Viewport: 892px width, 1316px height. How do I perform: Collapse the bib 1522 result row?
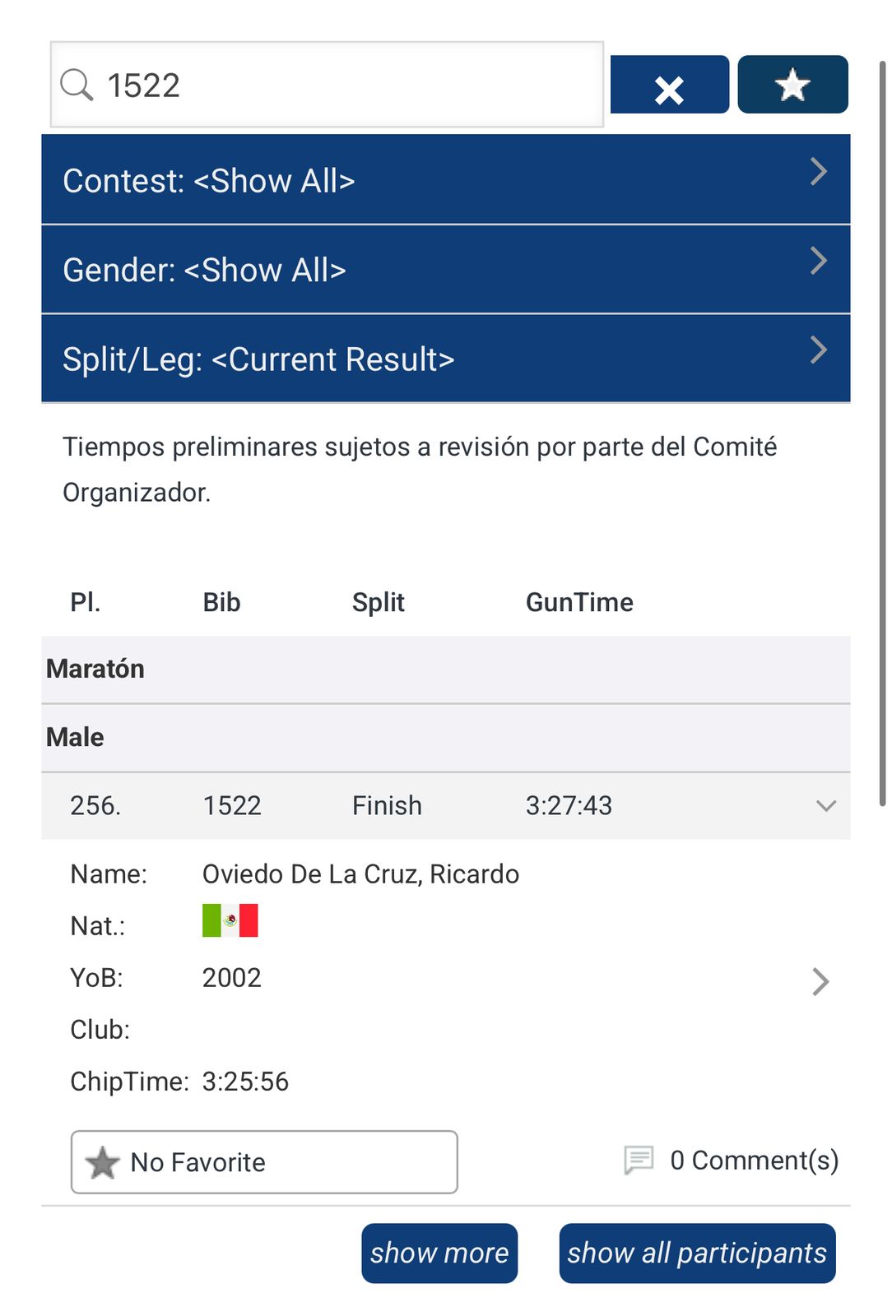825,806
